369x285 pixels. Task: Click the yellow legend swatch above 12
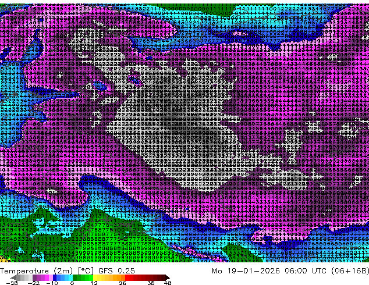95,277
